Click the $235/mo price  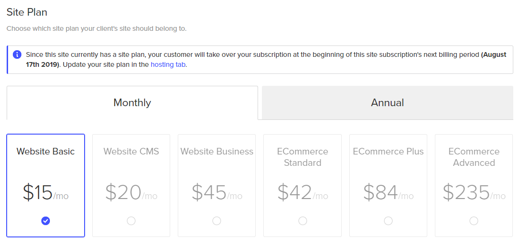click(474, 192)
